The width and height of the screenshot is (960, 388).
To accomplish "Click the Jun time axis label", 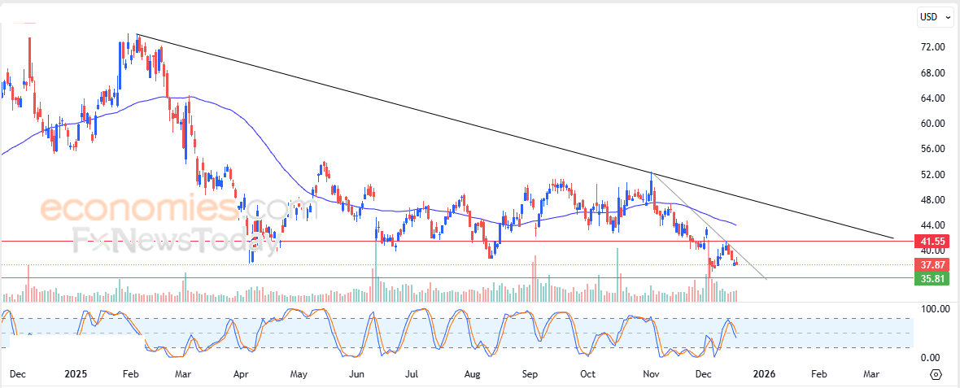I will tap(356, 373).
